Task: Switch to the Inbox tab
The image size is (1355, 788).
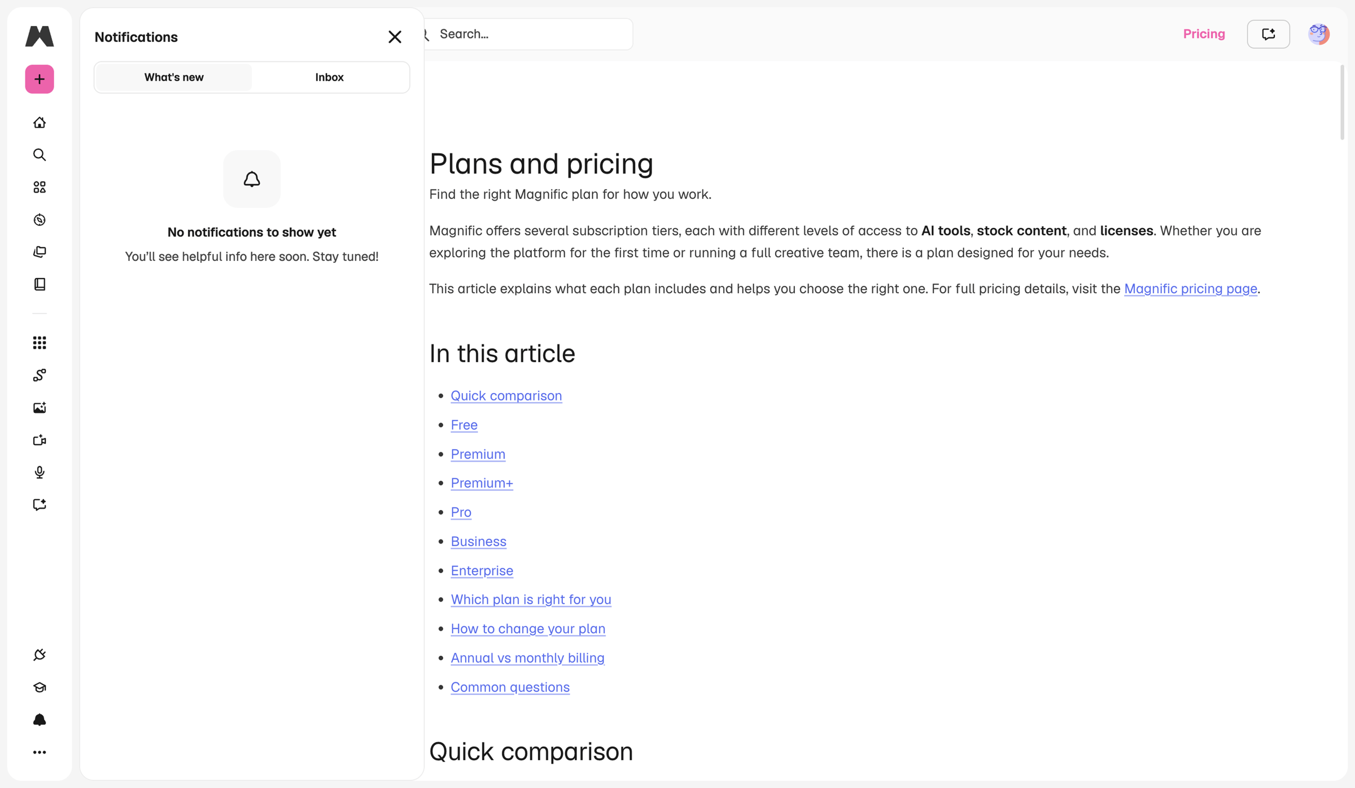Action: point(329,77)
